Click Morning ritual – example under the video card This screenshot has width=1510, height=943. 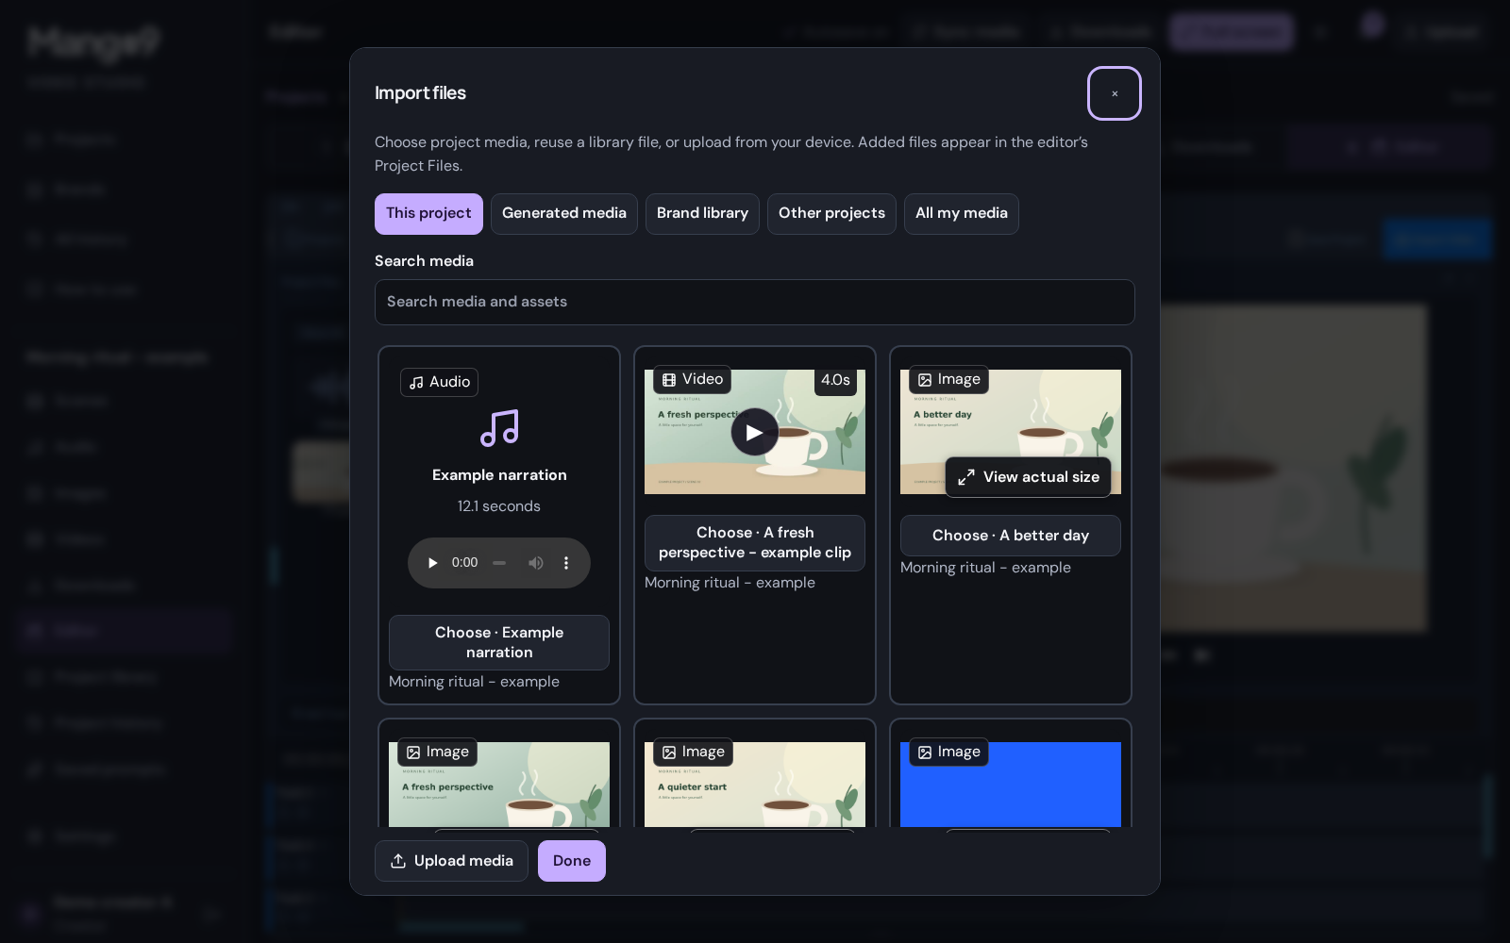click(x=730, y=583)
